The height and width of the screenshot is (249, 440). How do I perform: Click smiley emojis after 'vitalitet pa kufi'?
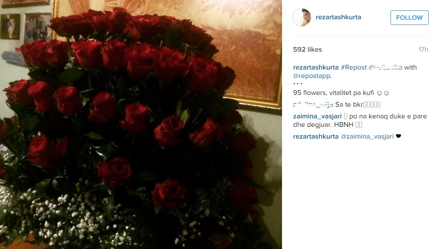[x=383, y=93]
